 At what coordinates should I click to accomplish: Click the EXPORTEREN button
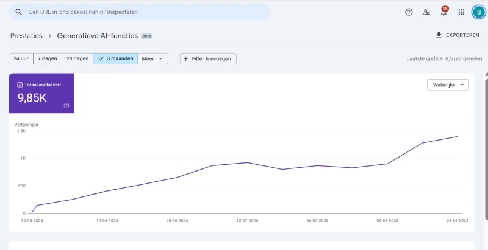pos(457,35)
